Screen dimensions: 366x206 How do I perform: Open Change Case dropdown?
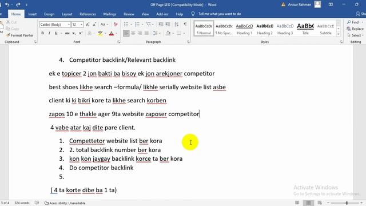point(104,24)
